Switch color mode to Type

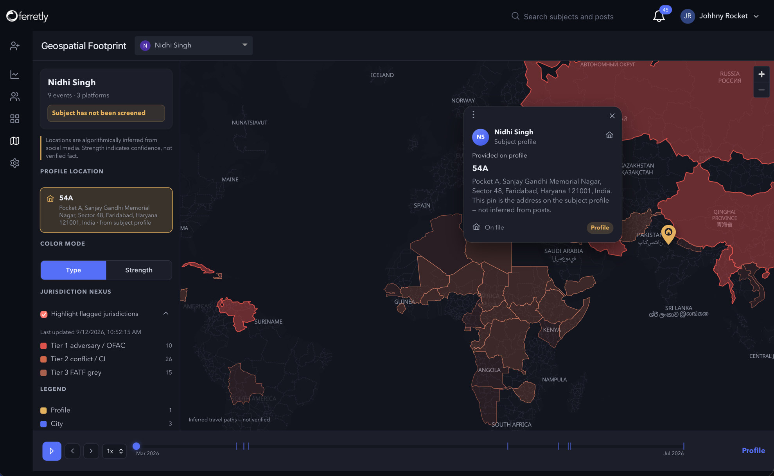(74, 270)
